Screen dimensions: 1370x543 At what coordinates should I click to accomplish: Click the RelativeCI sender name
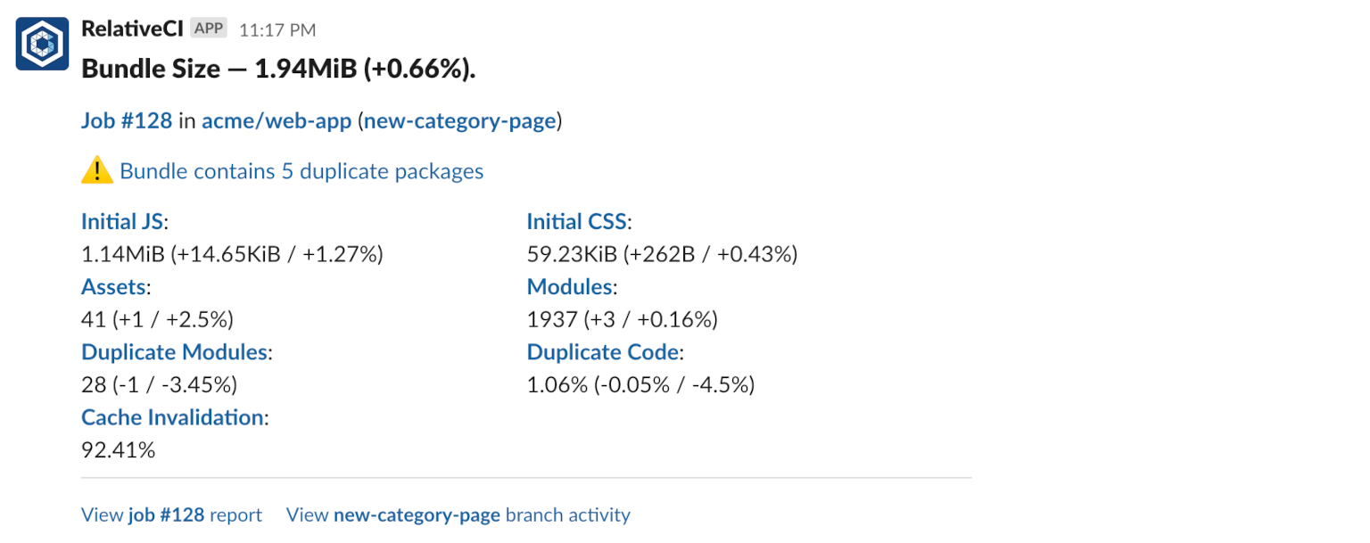[x=133, y=29]
